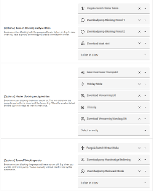The width and height of the screenshot is (153, 191).
Task: Click the crossed-out umbrella icon entity
Action: click(83, 107)
